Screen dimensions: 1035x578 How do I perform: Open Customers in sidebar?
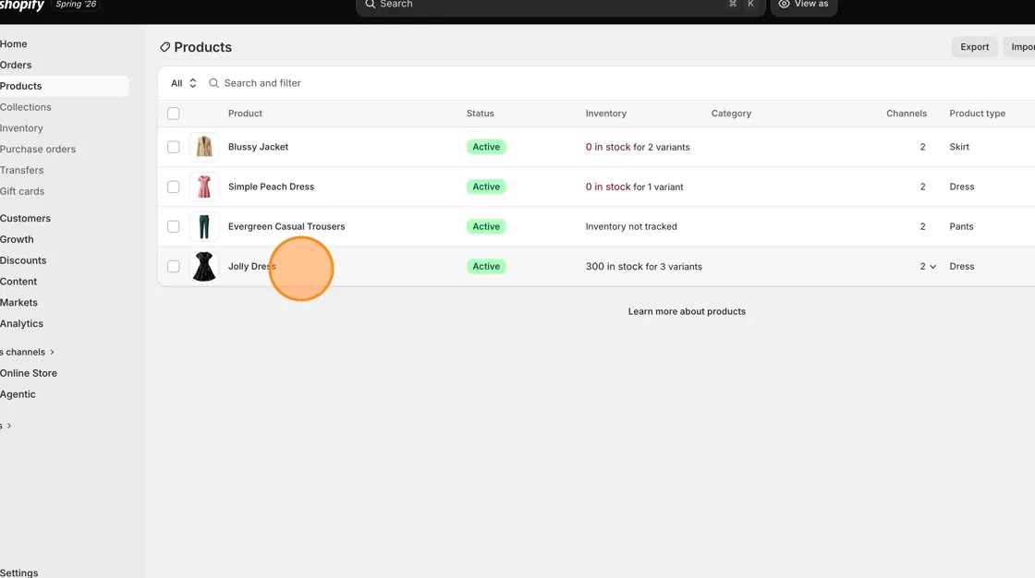(25, 219)
